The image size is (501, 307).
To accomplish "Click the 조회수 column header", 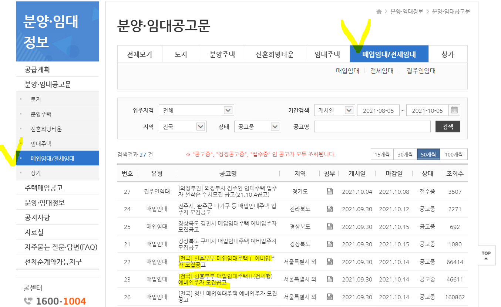I will click(x=455, y=173).
